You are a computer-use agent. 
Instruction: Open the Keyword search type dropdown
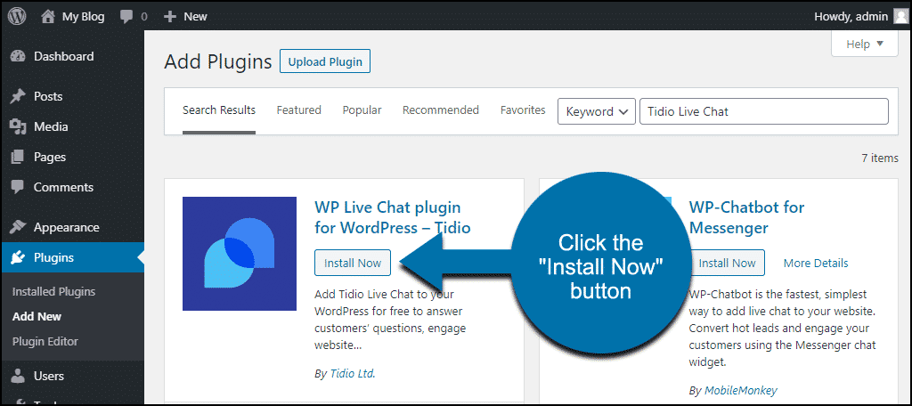click(596, 111)
